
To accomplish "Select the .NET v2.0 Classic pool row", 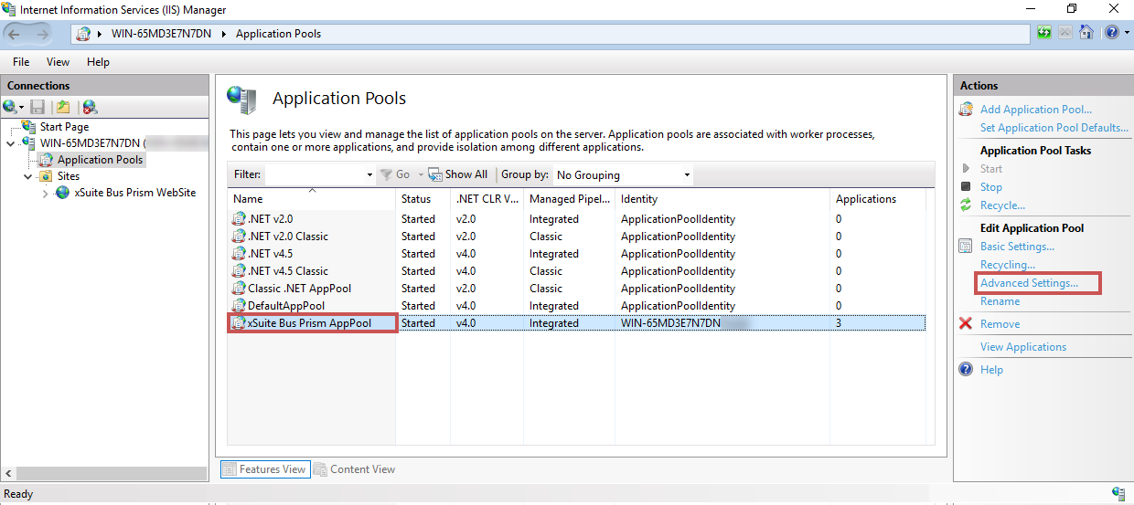I will tap(577, 237).
